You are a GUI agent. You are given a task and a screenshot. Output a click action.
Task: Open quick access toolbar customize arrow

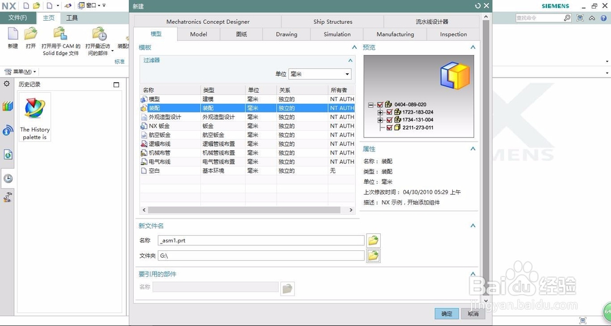(x=104, y=5)
